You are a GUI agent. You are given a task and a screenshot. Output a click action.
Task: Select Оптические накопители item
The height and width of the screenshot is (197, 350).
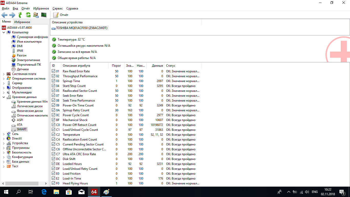[30, 115]
